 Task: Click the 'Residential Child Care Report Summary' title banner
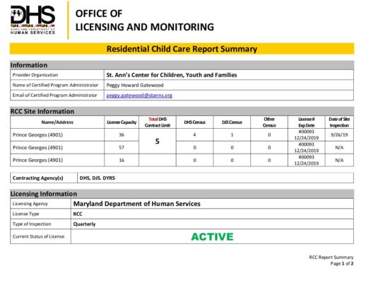182,49
